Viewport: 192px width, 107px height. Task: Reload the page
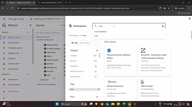coord(12,8)
